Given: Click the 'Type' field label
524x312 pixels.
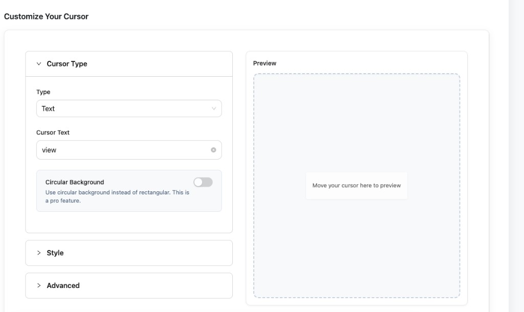Looking at the screenshot, I should (x=43, y=92).
